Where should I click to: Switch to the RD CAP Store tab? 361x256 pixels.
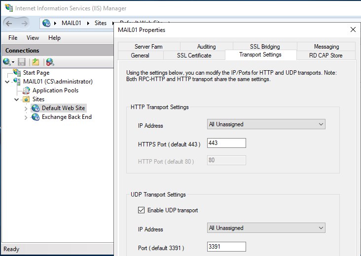pos(326,56)
